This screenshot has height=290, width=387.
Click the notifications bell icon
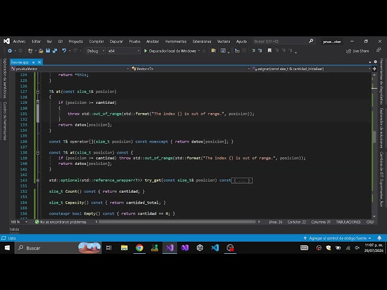pos(379,238)
